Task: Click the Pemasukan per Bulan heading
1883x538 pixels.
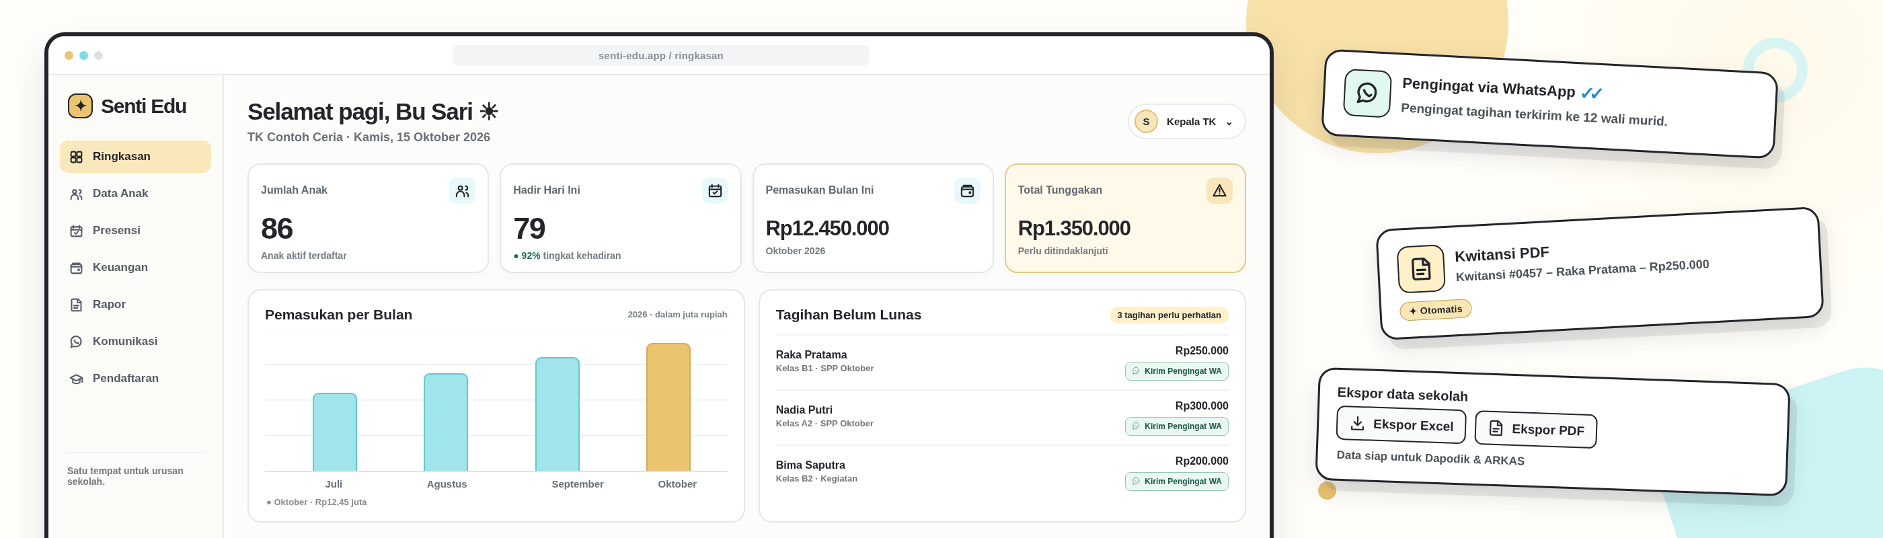Action: point(338,314)
